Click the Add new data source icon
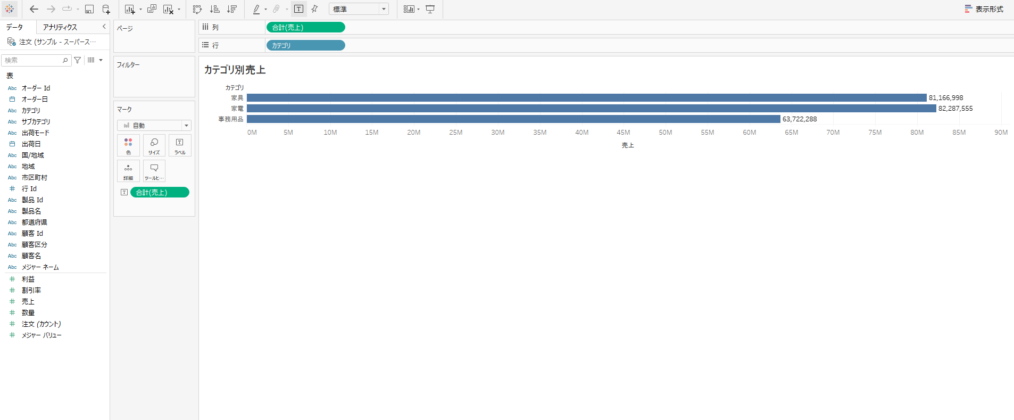 pyautogui.click(x=106, y=9)
